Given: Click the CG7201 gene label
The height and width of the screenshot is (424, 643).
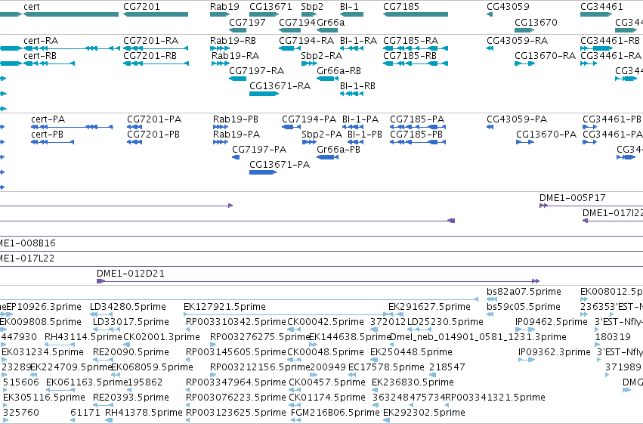Looking at the screenshot, I should coord(141,7).
